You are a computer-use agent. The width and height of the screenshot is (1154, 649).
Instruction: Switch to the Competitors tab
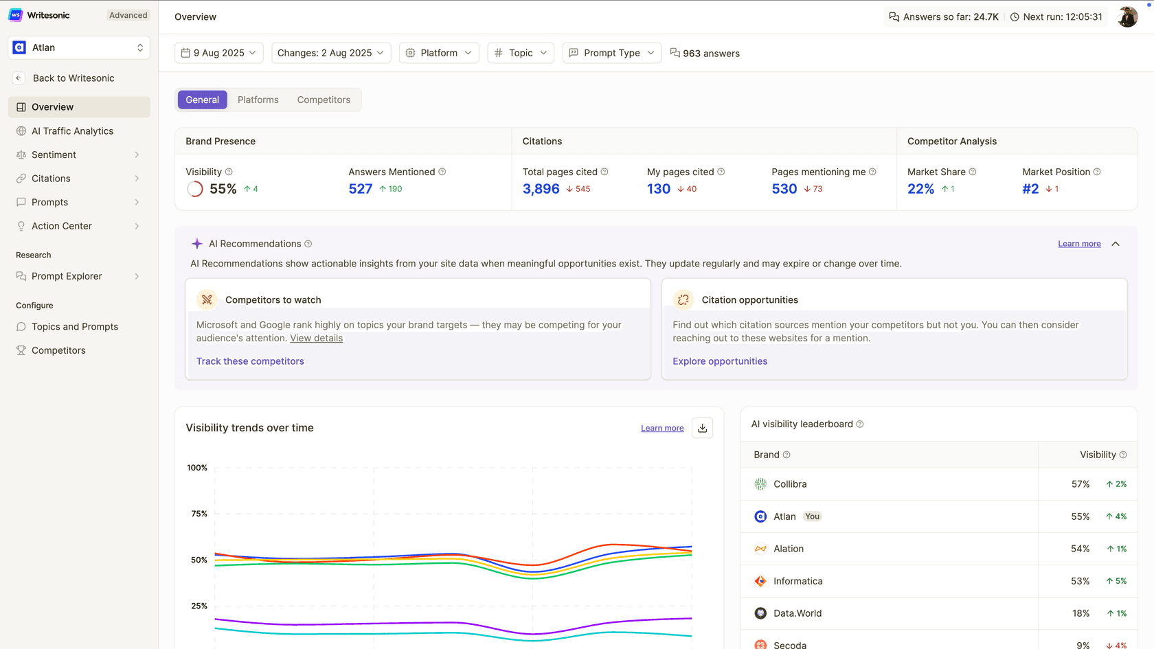click(324, 100)
